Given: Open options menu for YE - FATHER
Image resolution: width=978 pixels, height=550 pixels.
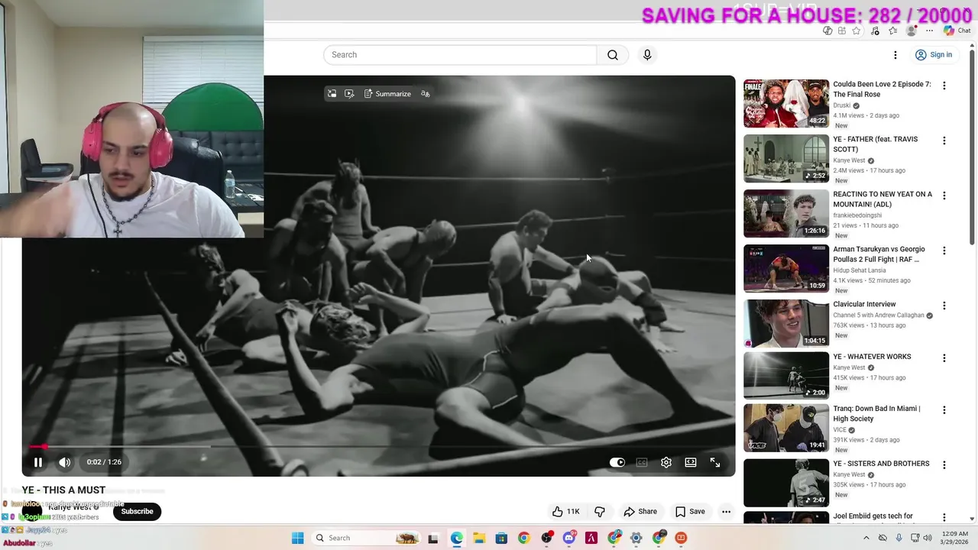Looking at the screenshot, I should (x=944, y=141).
